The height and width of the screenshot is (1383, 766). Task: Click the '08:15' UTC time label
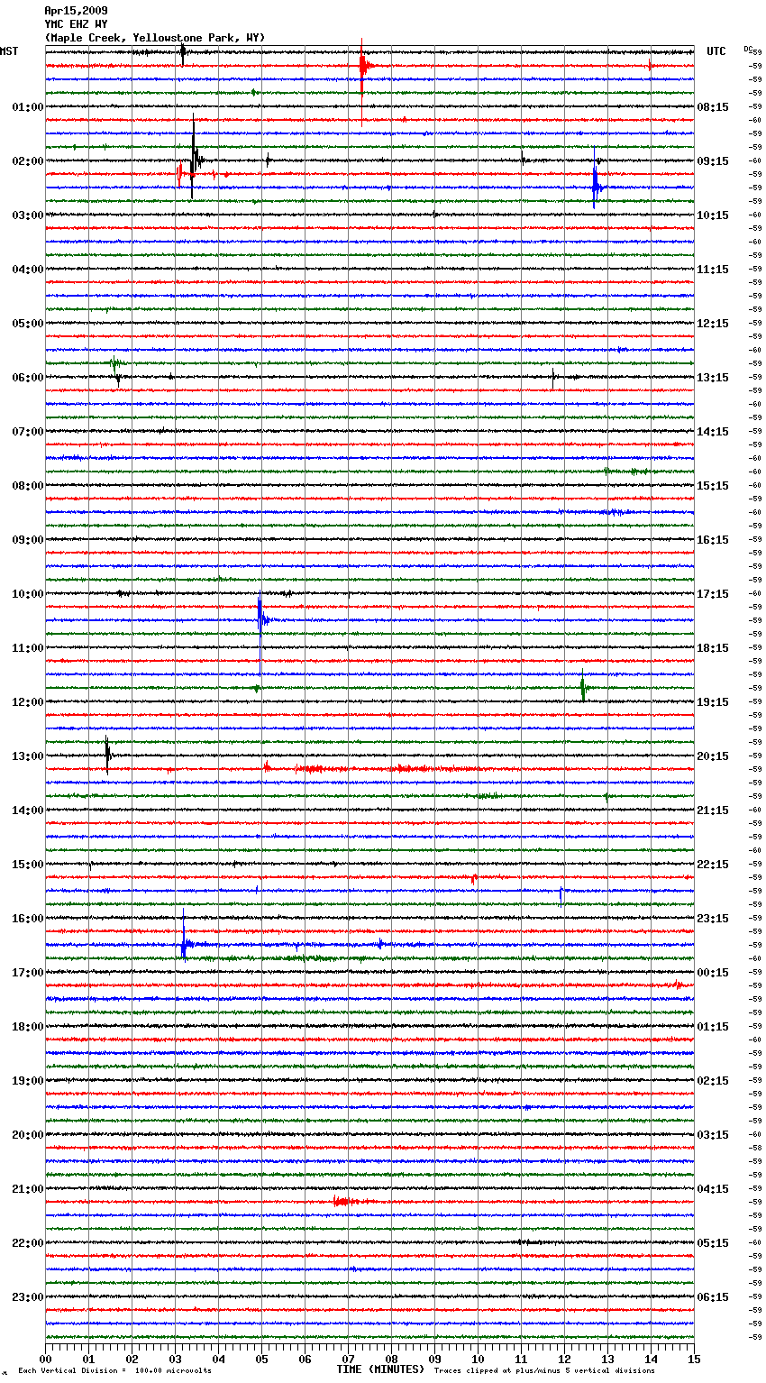point(713,107)
